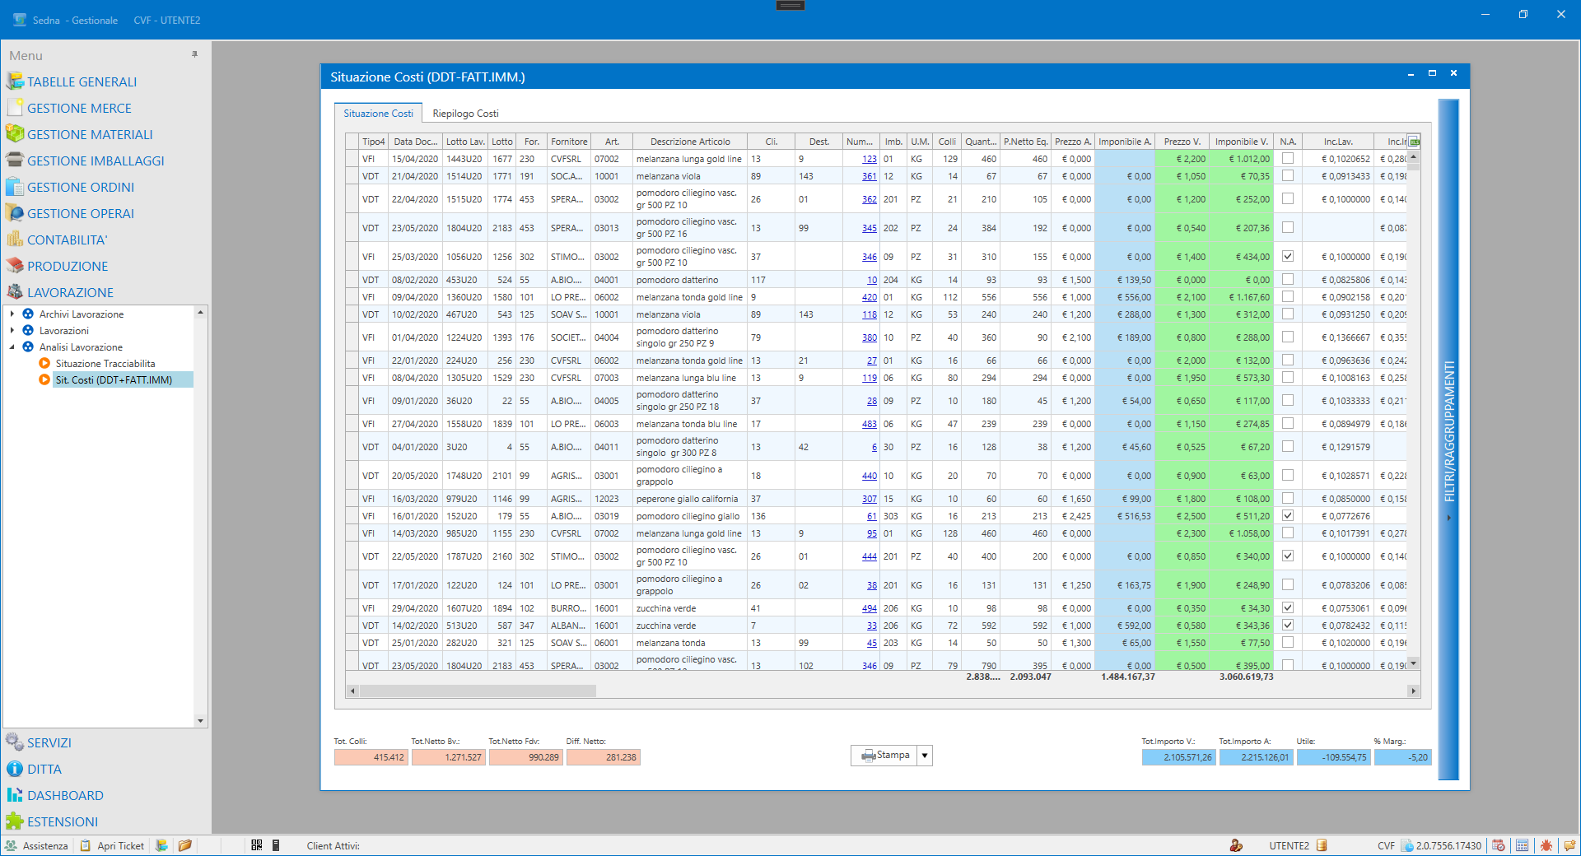Image resolution: width=1581 pixels, height=856 pixels.
Task: Click the PRODUZIONE icon
Action: pyautogui.click(x=15, y=265)
